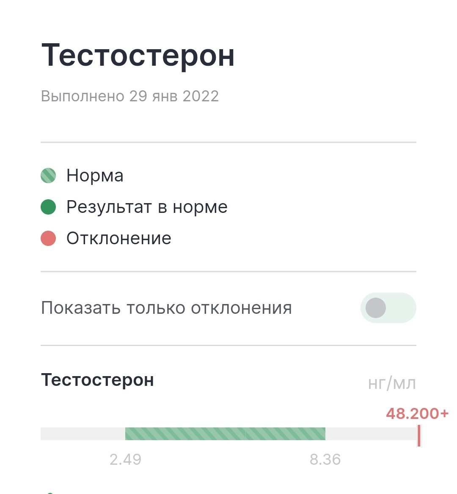Image resolution: width=457 pixels, height=494 pixels.
Task: Click the gray bar segment right of the normal range
Action: 370,434
